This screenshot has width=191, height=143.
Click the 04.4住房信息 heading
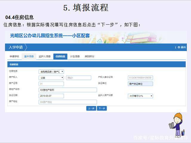(x=19, y=17)
